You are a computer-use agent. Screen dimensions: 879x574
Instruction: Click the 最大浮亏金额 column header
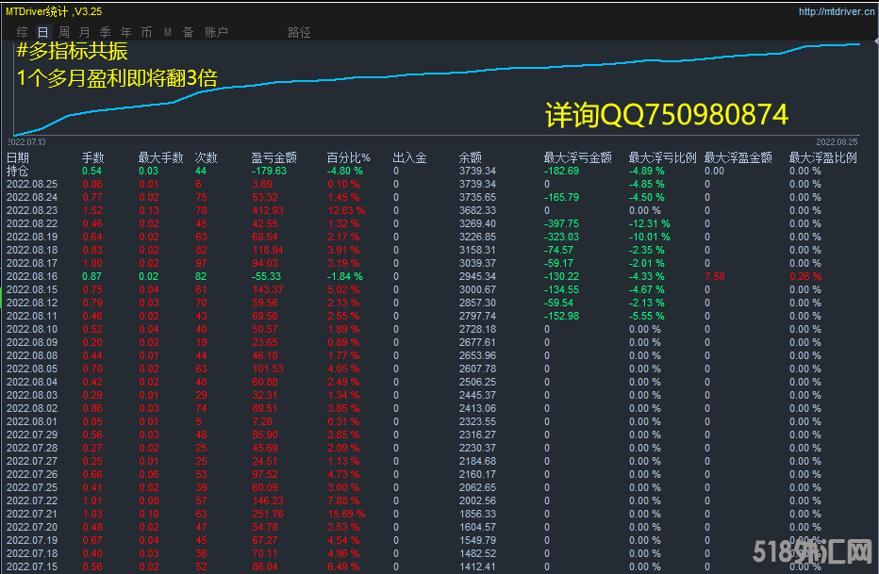[577, 157]
